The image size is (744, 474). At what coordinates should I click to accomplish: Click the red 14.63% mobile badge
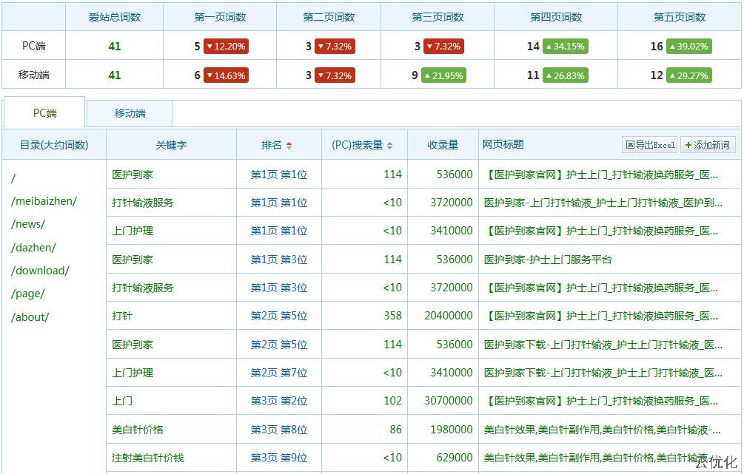226,75
